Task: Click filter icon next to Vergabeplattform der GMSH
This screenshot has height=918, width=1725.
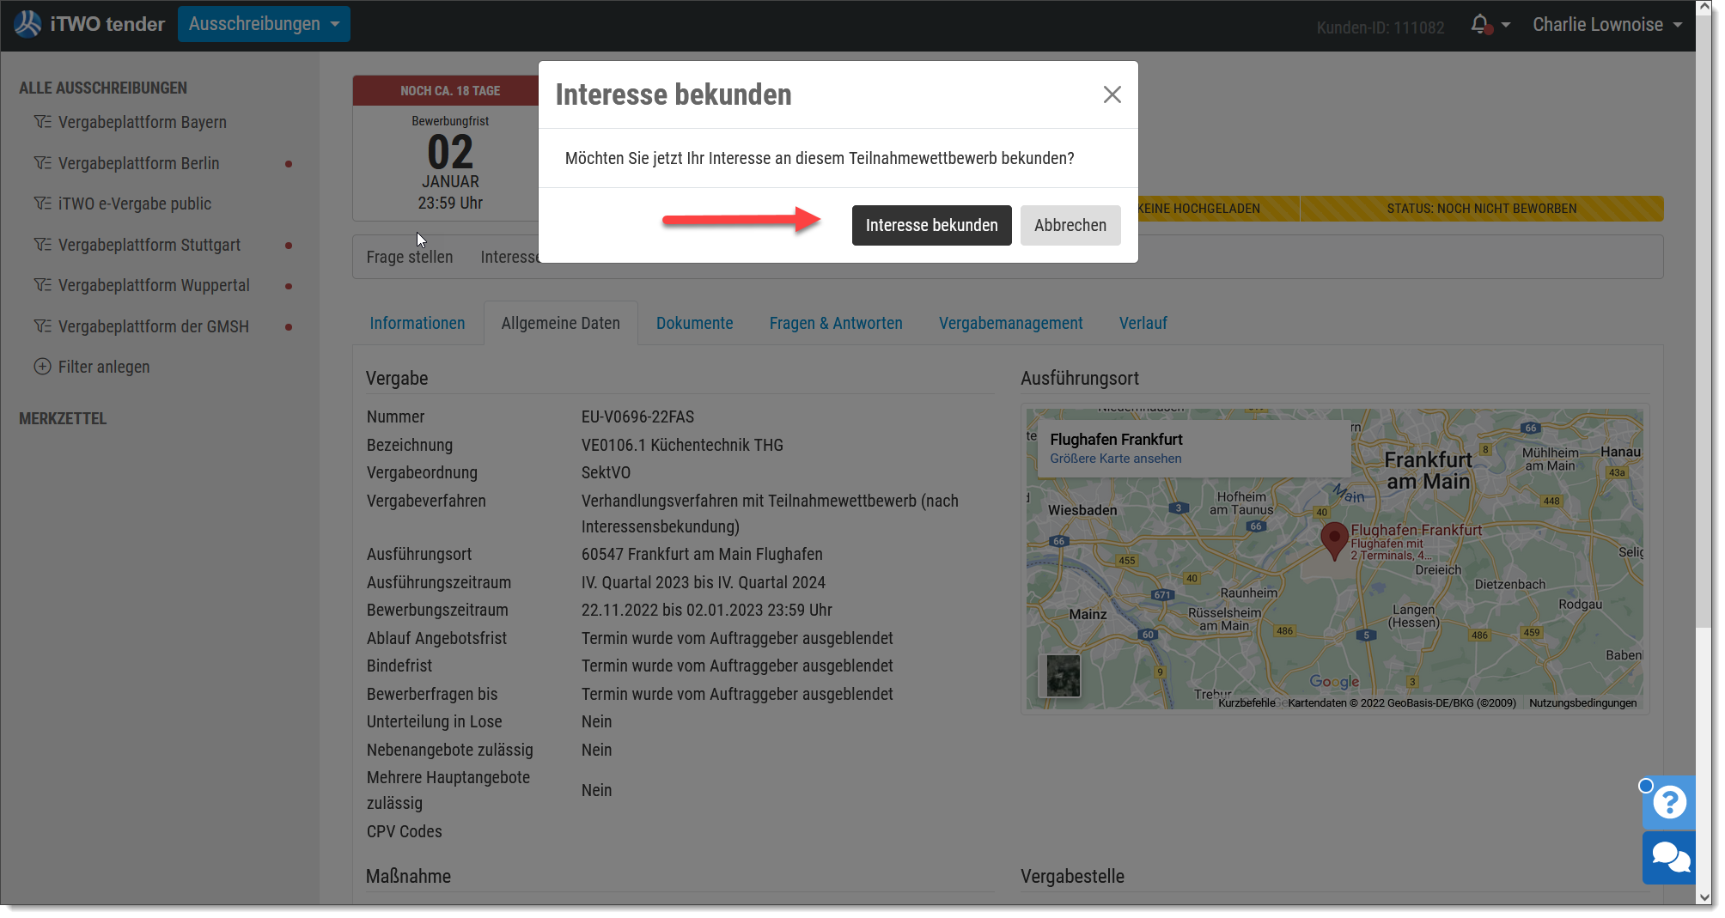Action: (42, 326)
